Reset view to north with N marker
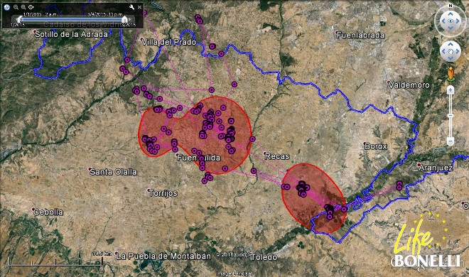This screenshot has height=277, width=469. (451, 6)
